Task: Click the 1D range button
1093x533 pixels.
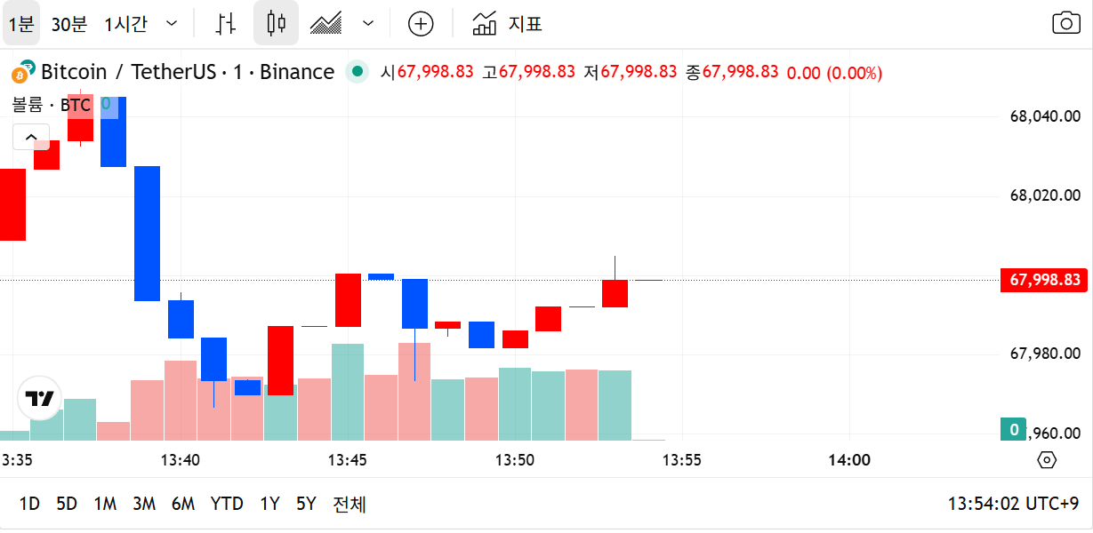Action: coord(29,503)
